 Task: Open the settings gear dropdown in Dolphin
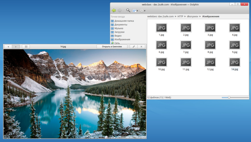(143, 10)
